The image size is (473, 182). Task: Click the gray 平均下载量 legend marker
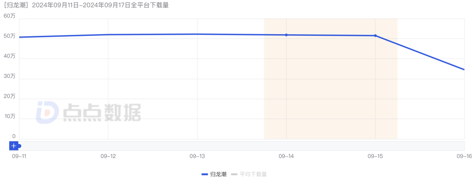tap(234, 174)
